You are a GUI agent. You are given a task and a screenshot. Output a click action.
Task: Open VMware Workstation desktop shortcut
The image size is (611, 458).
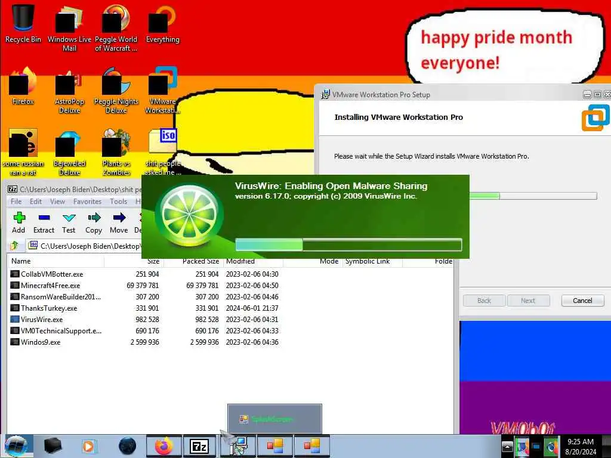coord(163,91)
